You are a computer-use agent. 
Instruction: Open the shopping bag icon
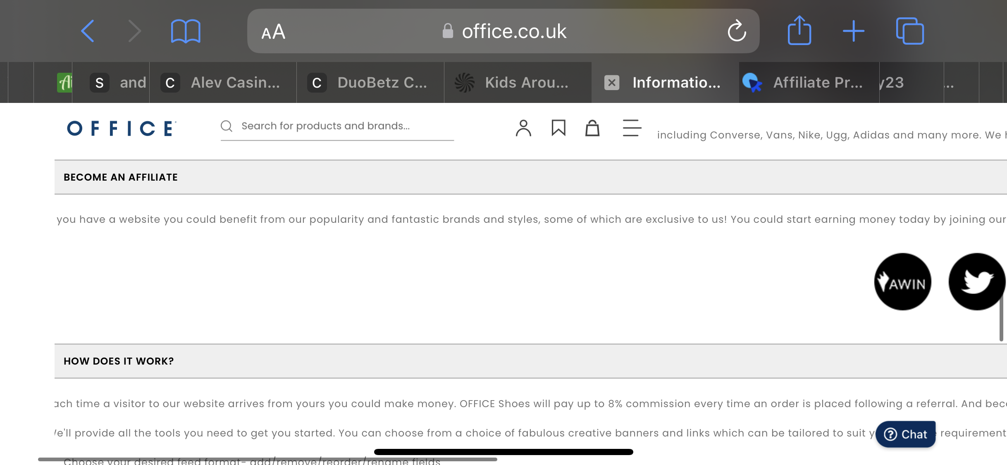point(592,128)
